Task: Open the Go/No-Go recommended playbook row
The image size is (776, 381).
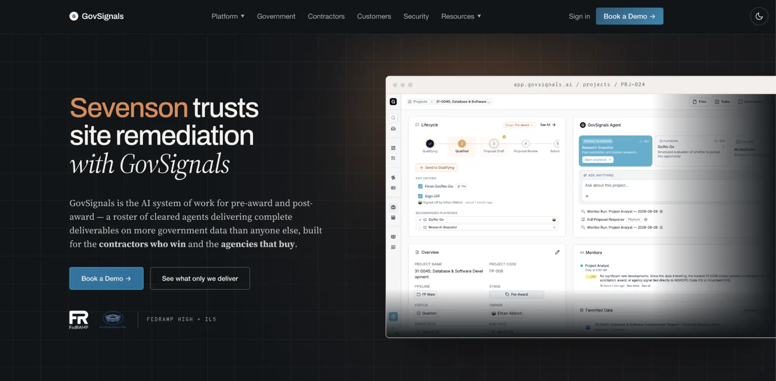Action: 487,220
